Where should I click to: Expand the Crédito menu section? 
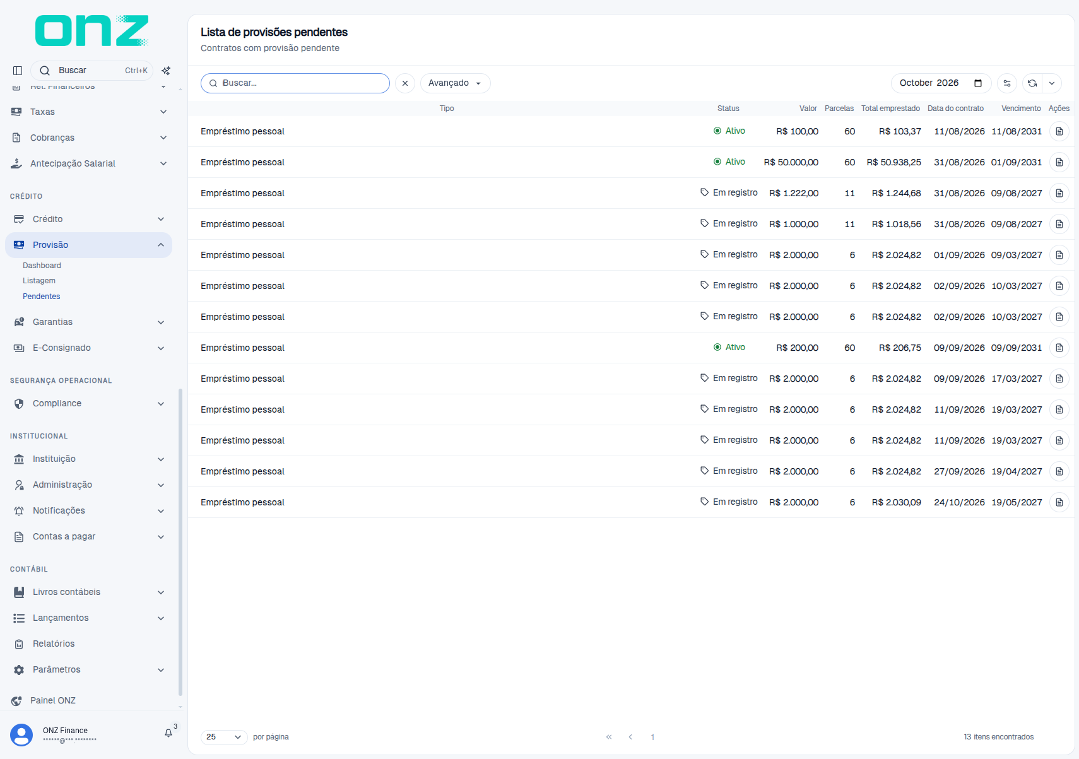tap(88, 219)
